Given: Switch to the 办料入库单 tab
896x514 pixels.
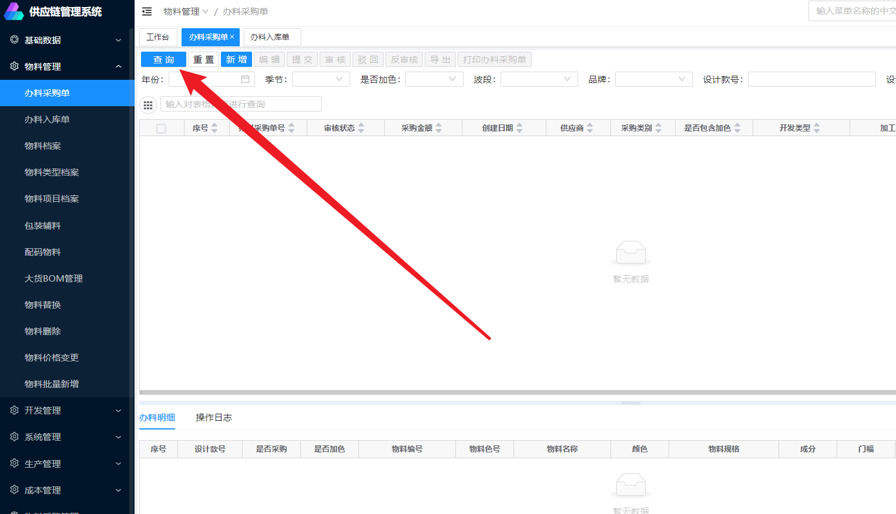Looking at the screenshot, I should coord(270,37).
